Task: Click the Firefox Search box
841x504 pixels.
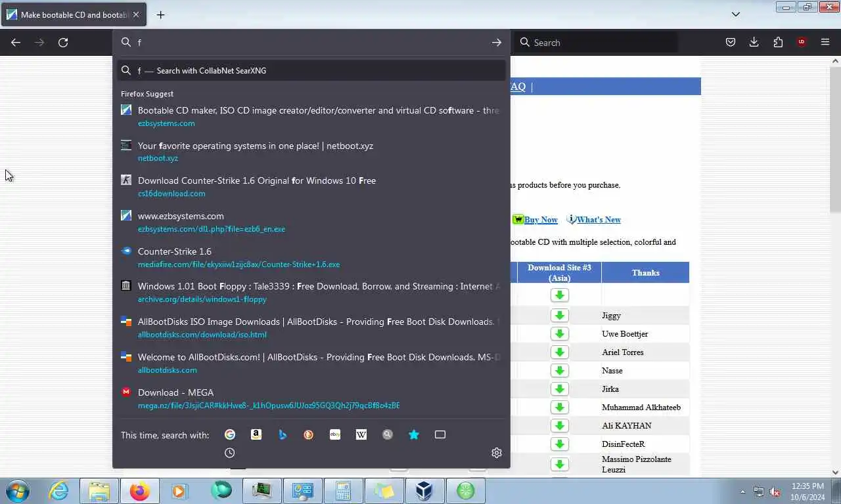Action: point(597,42)
